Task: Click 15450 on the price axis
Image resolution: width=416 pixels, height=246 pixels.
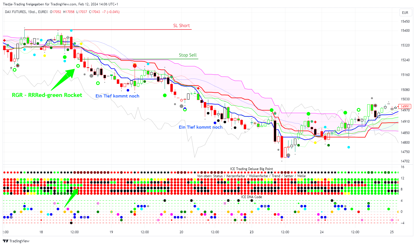Action: click(405, 21)
